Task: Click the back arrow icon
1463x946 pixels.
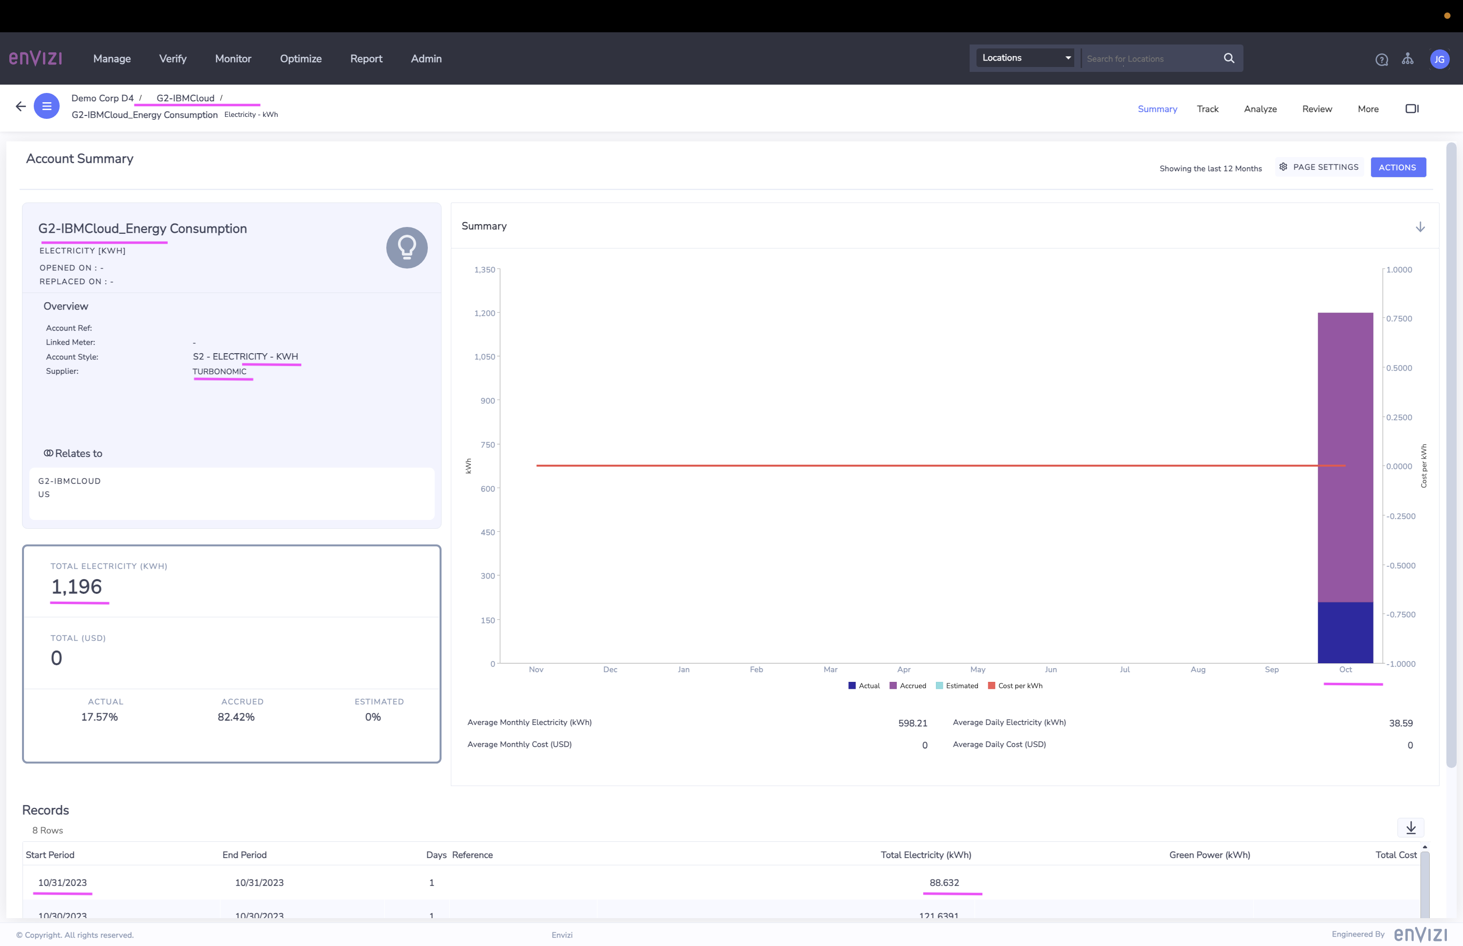Action: pos(21,106)
